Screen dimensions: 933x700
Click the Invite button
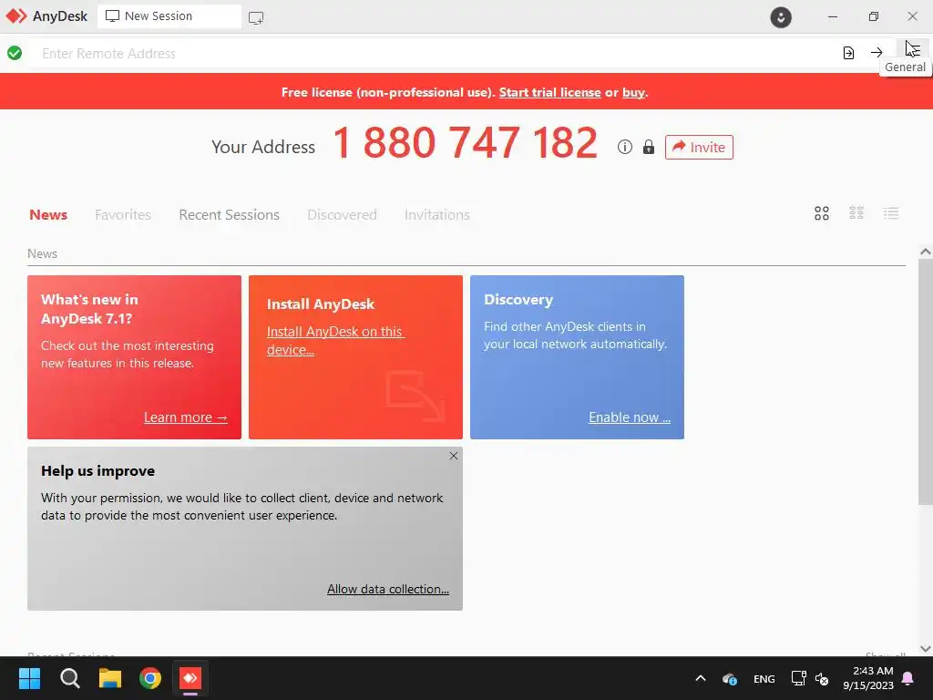[699, 147]
